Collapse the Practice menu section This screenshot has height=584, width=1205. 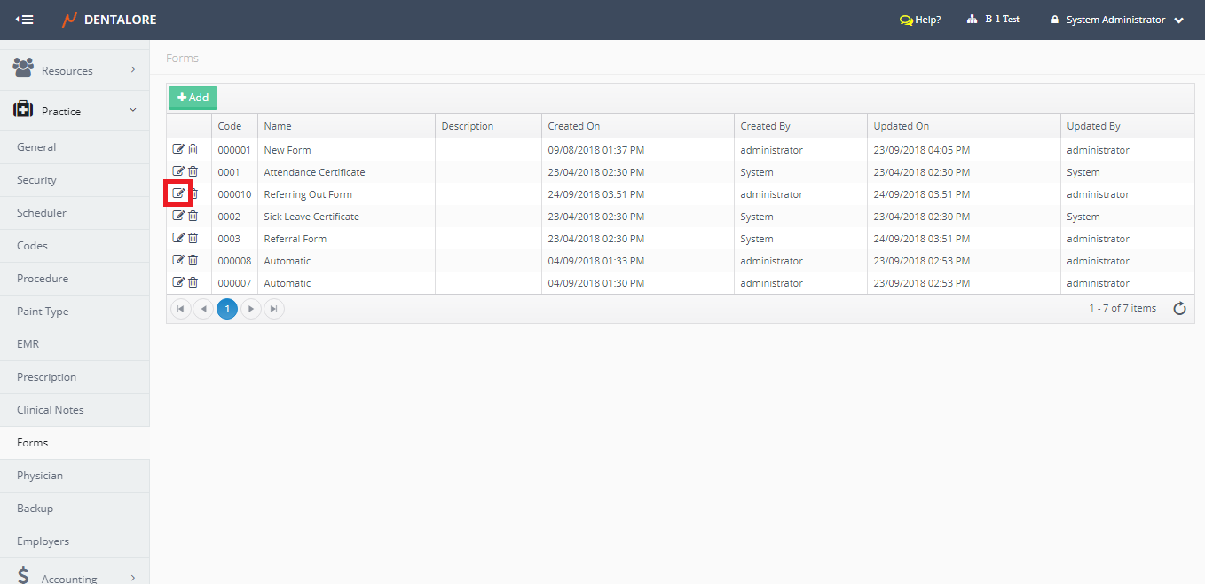(x=75, y=111)
